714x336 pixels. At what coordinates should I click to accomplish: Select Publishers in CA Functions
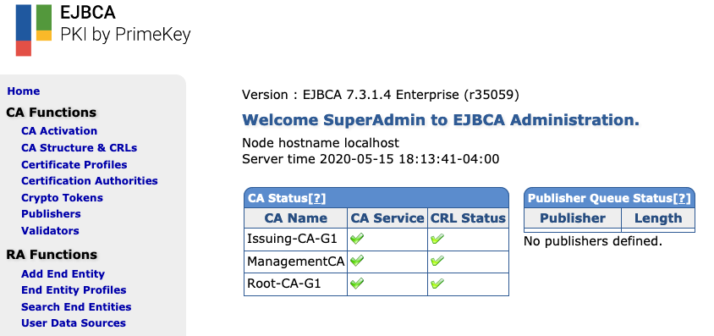pyautogui.click(x=51, y=214)
